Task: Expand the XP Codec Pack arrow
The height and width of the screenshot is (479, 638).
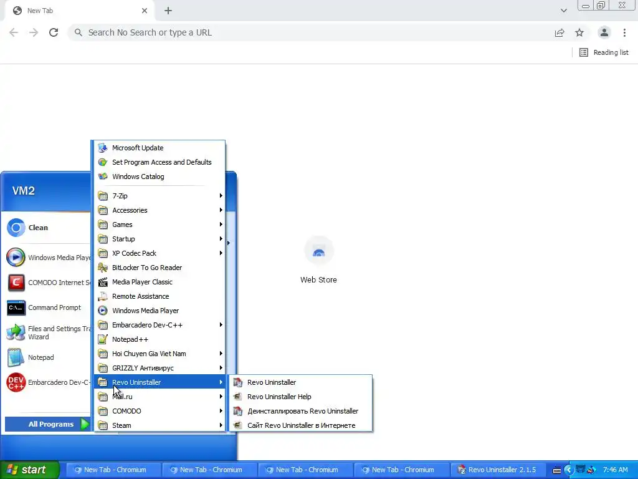Action: pyautogui.click(x=221, y=253)
